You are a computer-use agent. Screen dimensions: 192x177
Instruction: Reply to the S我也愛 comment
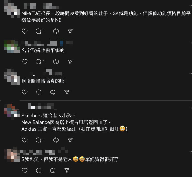click(39, 170)
